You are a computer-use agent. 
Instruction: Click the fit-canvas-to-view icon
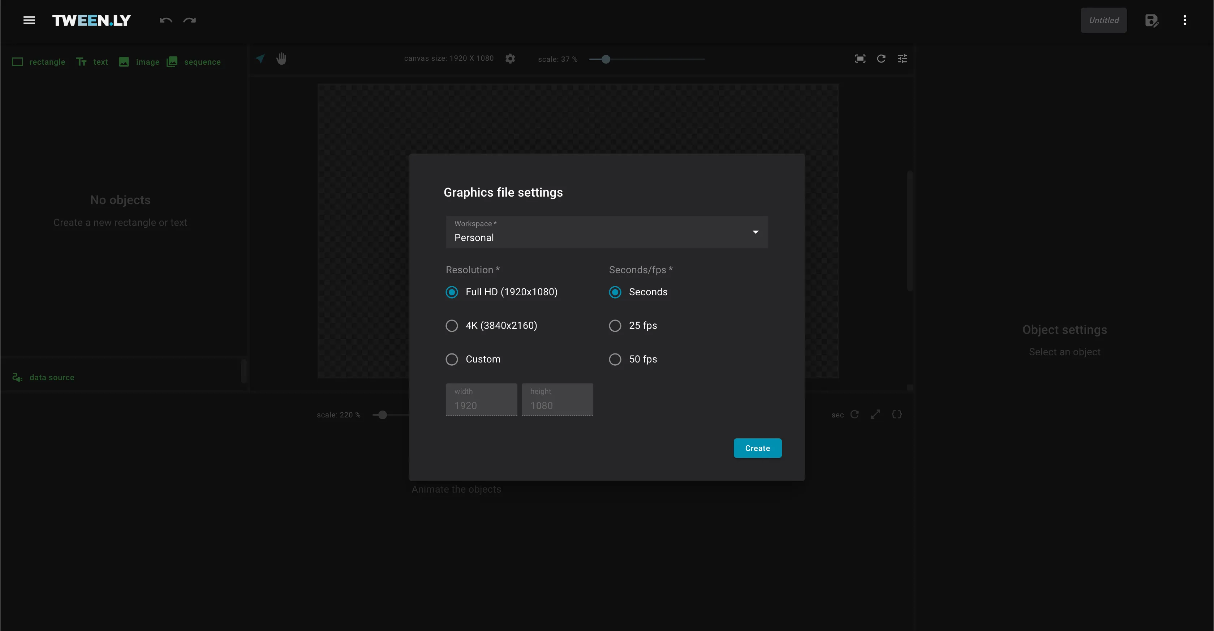(x=860, y=59)
